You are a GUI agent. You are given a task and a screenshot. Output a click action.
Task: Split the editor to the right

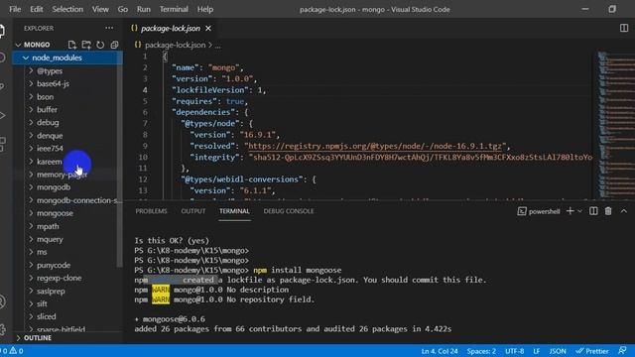[x=624, y=28]
